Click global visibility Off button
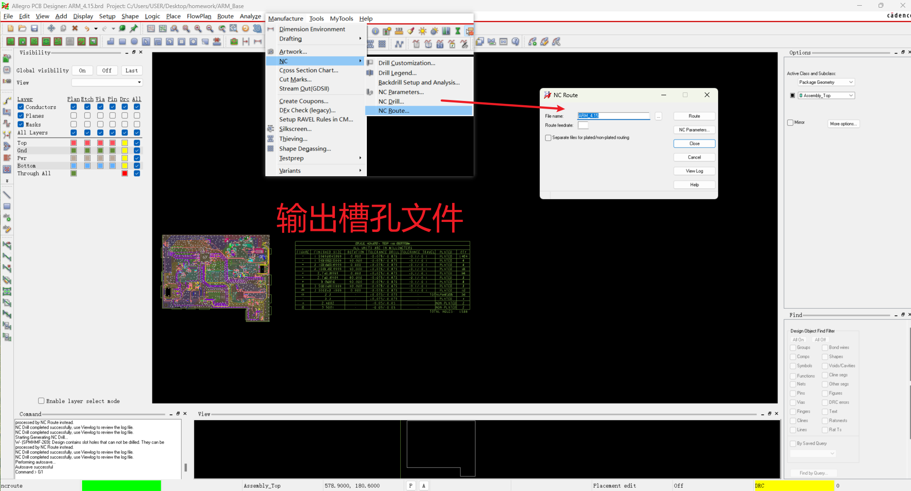The height and width of the screenshot is (491, 911). (x=107, y=70)
